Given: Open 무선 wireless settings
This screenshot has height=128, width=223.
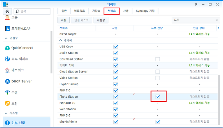Looking at the screenshot, I should [11, 92].
